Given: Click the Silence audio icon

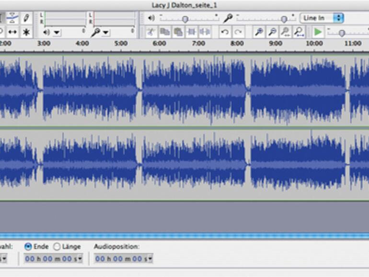Looking at the screenshot, I should point(205,32).
